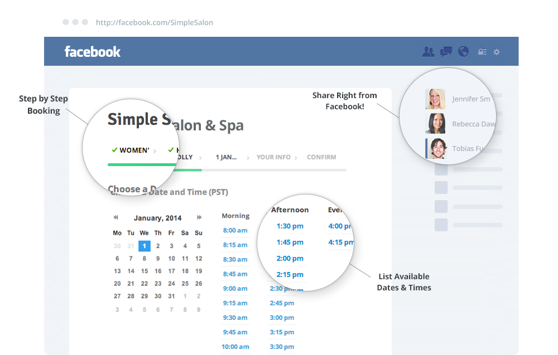Click the privacy shortcuts lock icon
Viewport: 558px width, 355px height.
pos(482,52)
